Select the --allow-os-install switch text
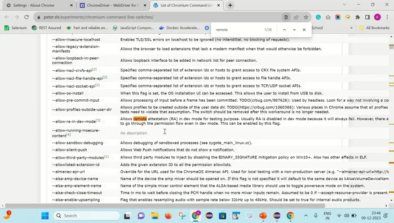This screenshot has width=394, height=223. [68, 93]
